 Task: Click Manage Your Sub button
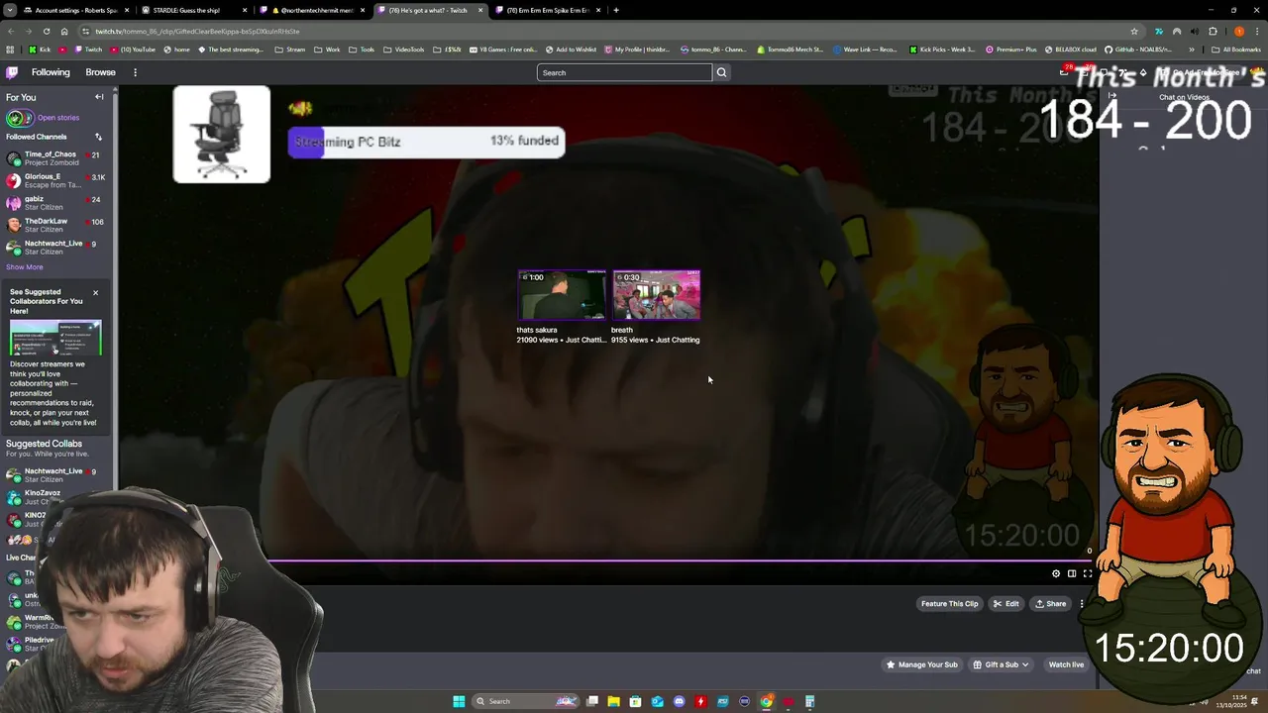pos(922,664)
